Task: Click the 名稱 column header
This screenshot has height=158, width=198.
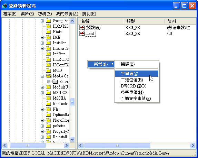Action: [100, 21]
